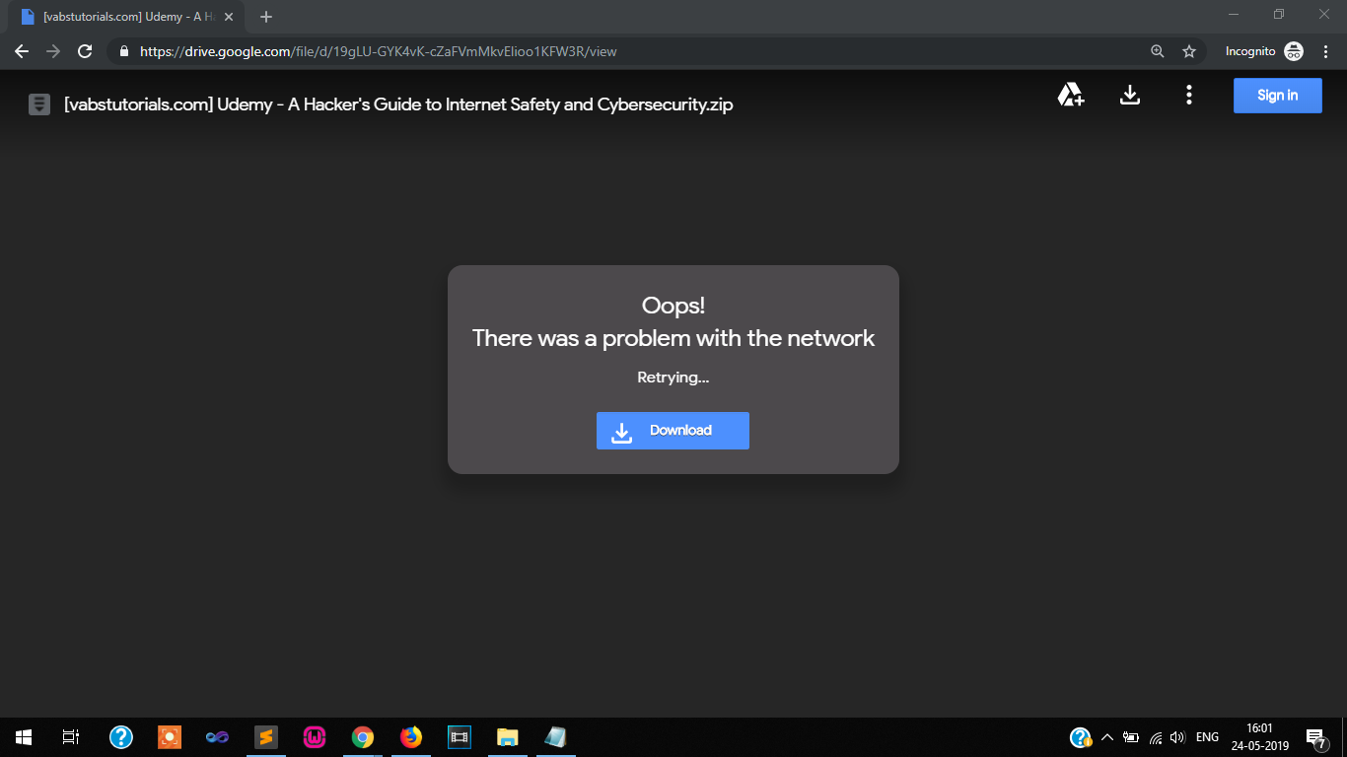Open File Explorer from the taskbar
Viewport: 1347px width, 757px height.
coord(508,737)
